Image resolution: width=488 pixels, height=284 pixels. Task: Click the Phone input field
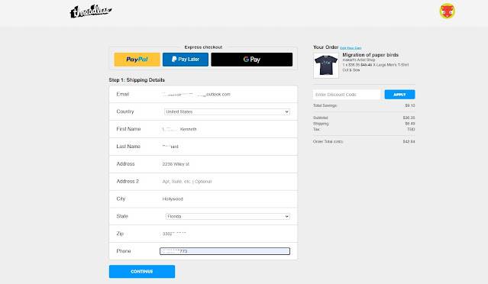[x=225, y=251]
